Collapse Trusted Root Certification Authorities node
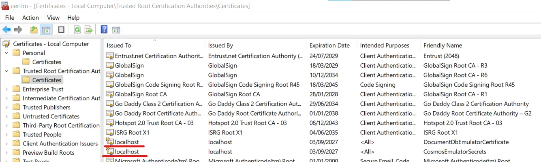 click(6, 71)
